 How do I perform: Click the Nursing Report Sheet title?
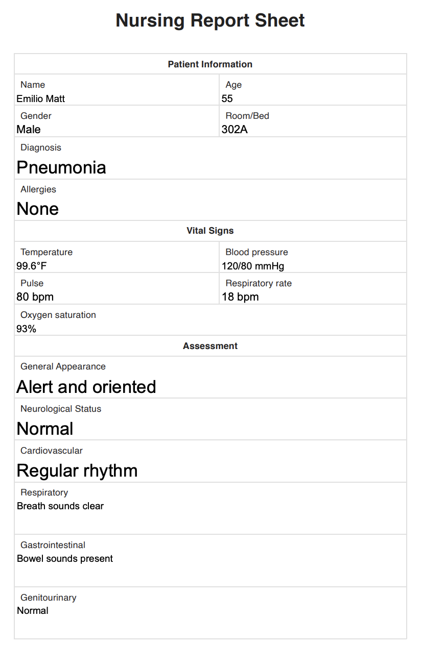coord(210,20)
